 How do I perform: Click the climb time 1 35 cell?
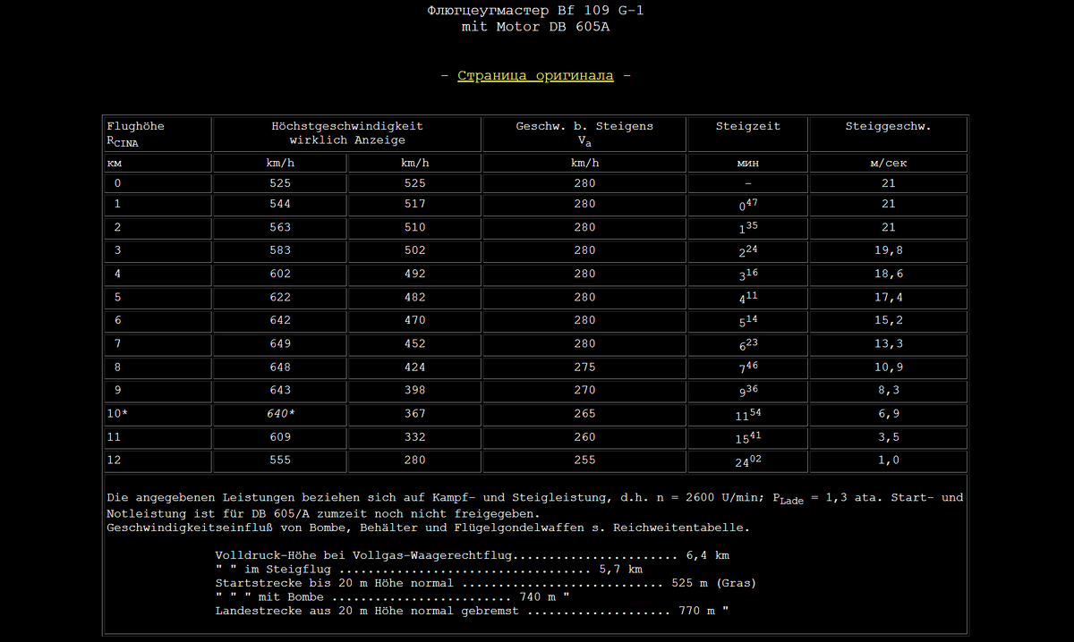pos(747,228)
